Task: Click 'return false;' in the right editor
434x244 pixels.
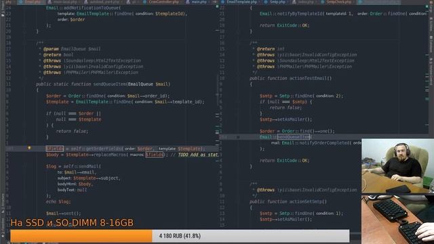Action: pos(285,108)
